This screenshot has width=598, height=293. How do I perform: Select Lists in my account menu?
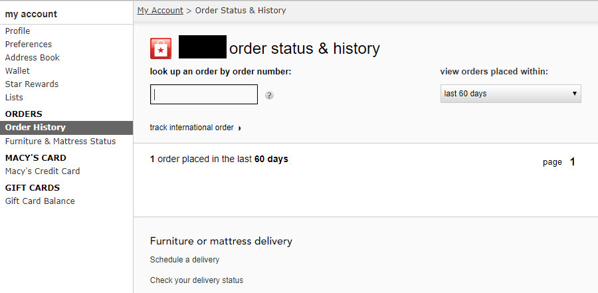point(14,98)
